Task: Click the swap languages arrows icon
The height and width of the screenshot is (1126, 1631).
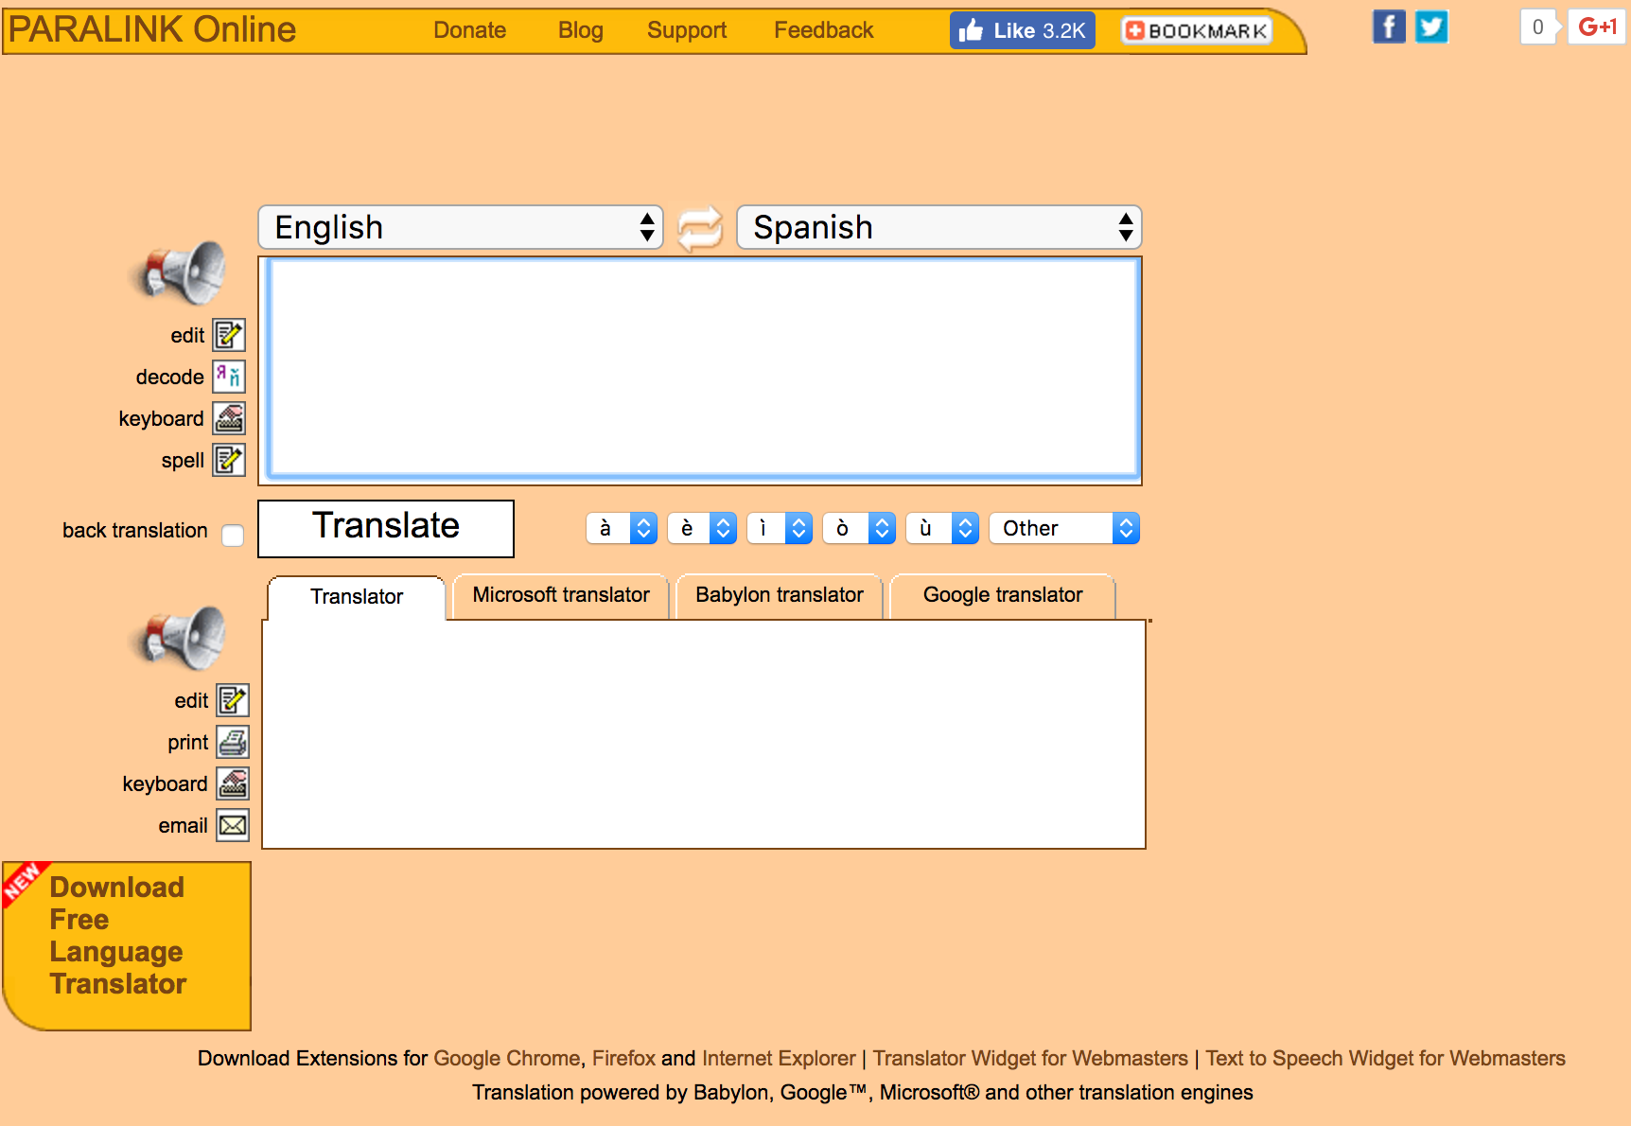Action: (699, 228)
